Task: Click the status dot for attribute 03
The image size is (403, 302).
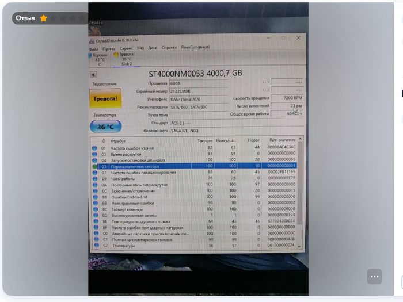Action: click(94, 154)
